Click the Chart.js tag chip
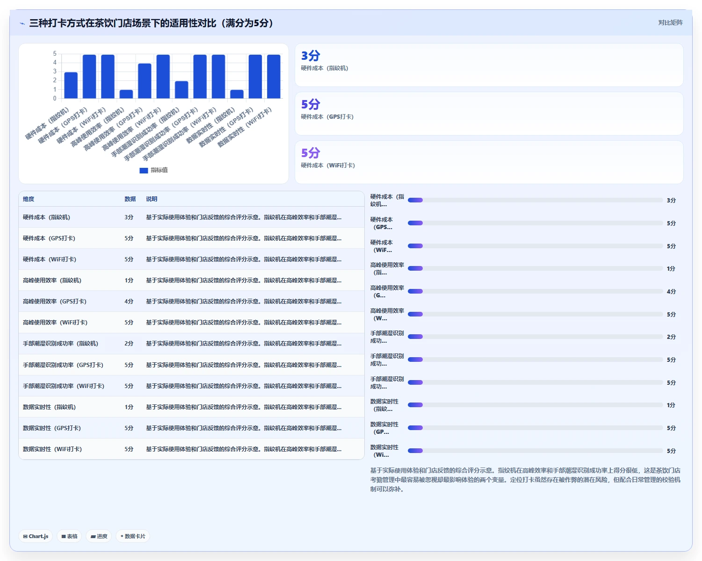The height and width of the screenshot is (561, 702). coord(36,536)
